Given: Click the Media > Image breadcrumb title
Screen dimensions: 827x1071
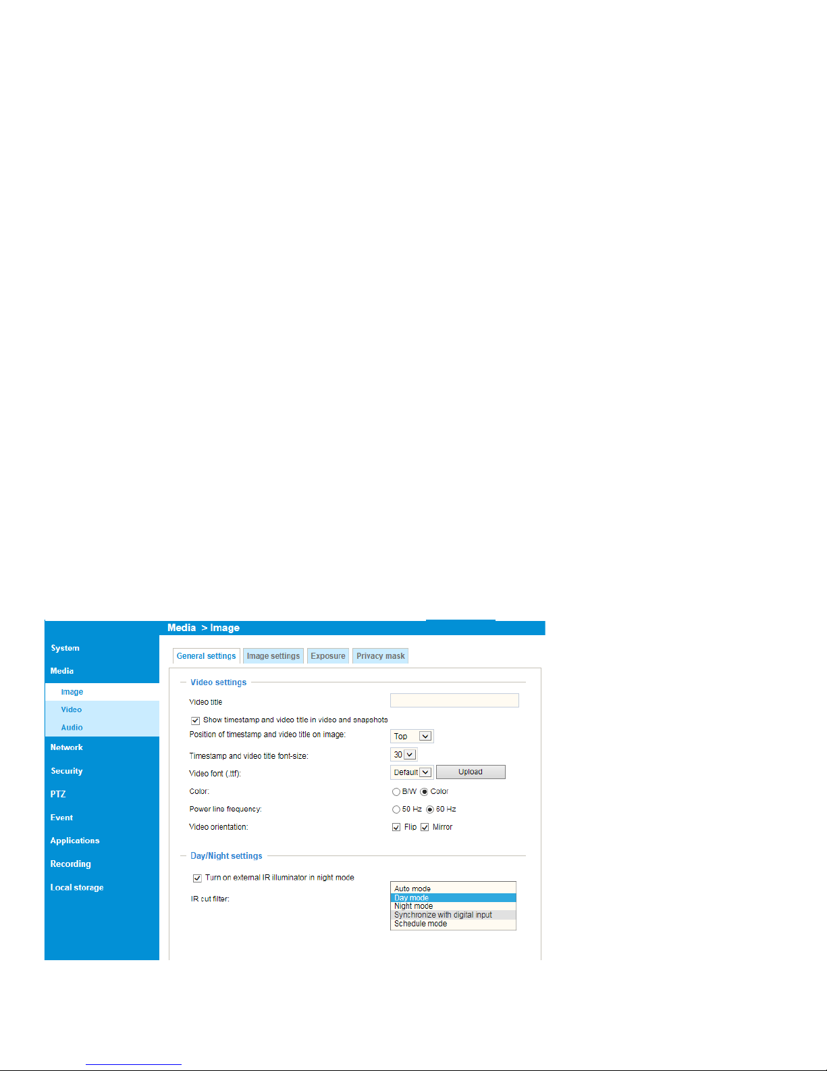Looking at the screenshot, I should point(204,628).
